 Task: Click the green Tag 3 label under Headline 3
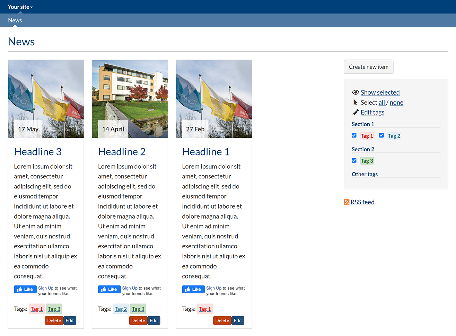point(54,309)
